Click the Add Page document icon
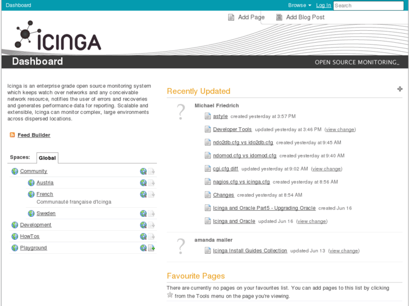Image resolution: width=409 pixels, height=306 pixels. (x=231, y=17)
